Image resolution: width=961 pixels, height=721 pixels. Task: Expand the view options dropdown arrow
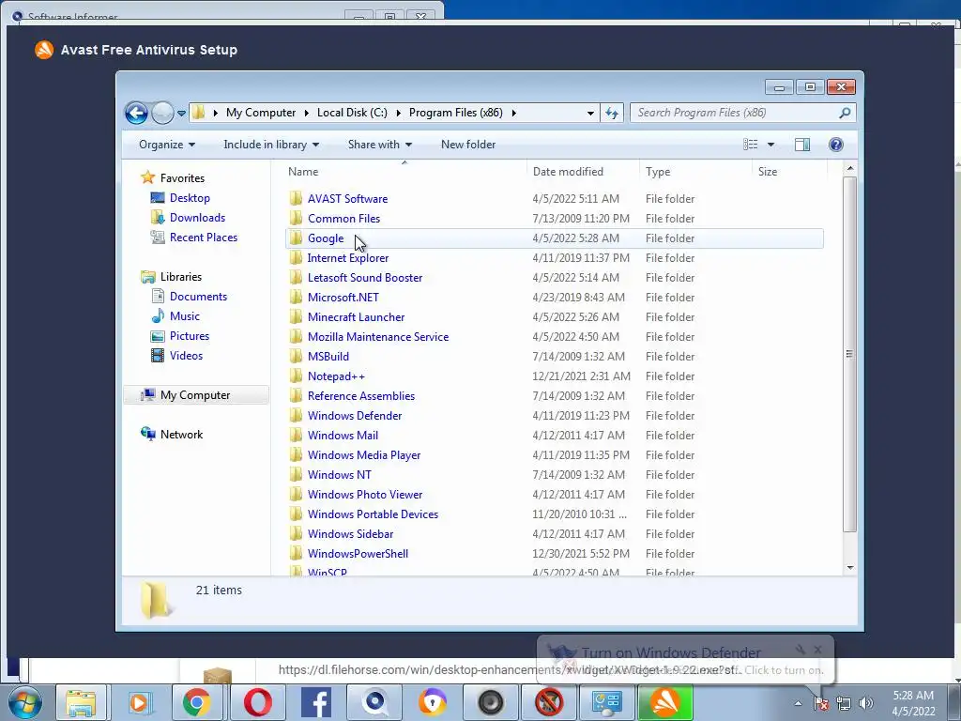(x=771, y=145)
